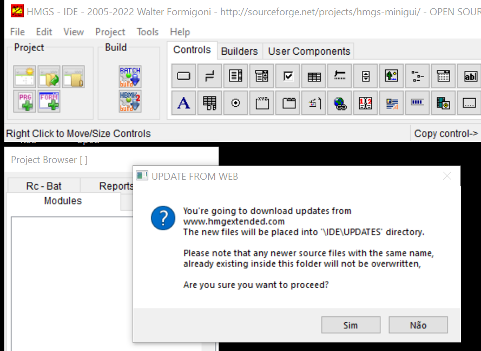Click the empty Modules list area
The width and height of the screenshot is (481, 351).
click(x=72, y=284)
